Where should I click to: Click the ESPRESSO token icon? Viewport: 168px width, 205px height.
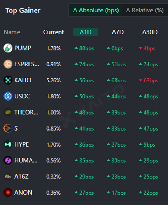pyautogui.click(x=8, y=64)
